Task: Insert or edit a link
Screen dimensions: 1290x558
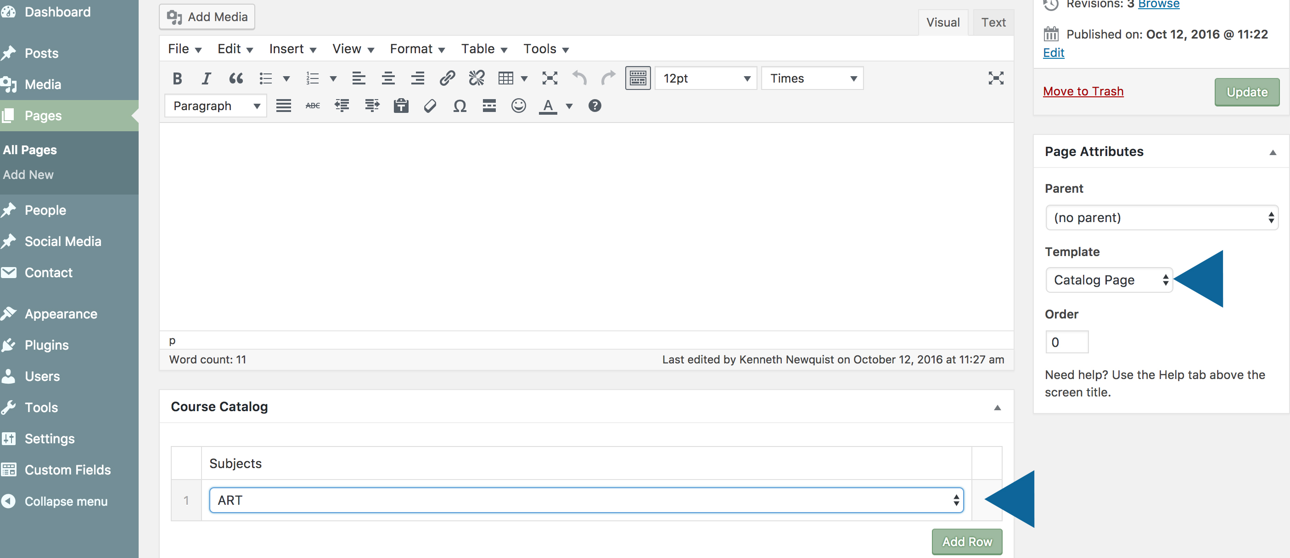Action: pyautogui.click(x=447, y=78)
